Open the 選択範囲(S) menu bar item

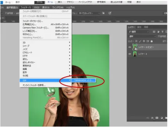click(x=12, y=7)
